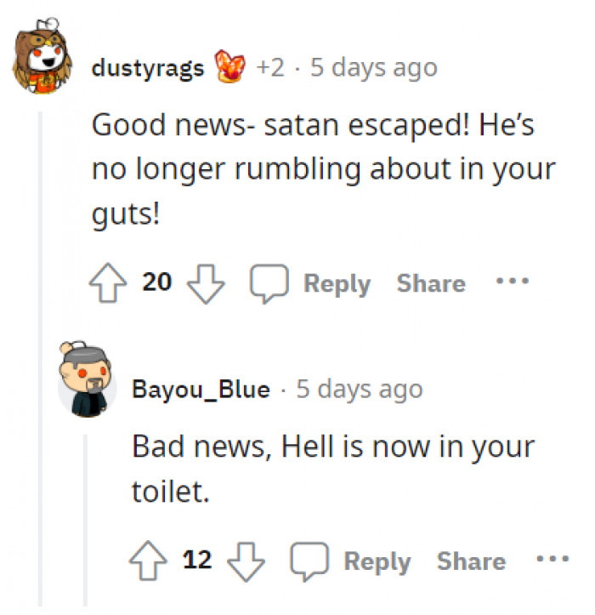Share the dustyrags comment
595x615 pixels.
[x=431, y=282]
